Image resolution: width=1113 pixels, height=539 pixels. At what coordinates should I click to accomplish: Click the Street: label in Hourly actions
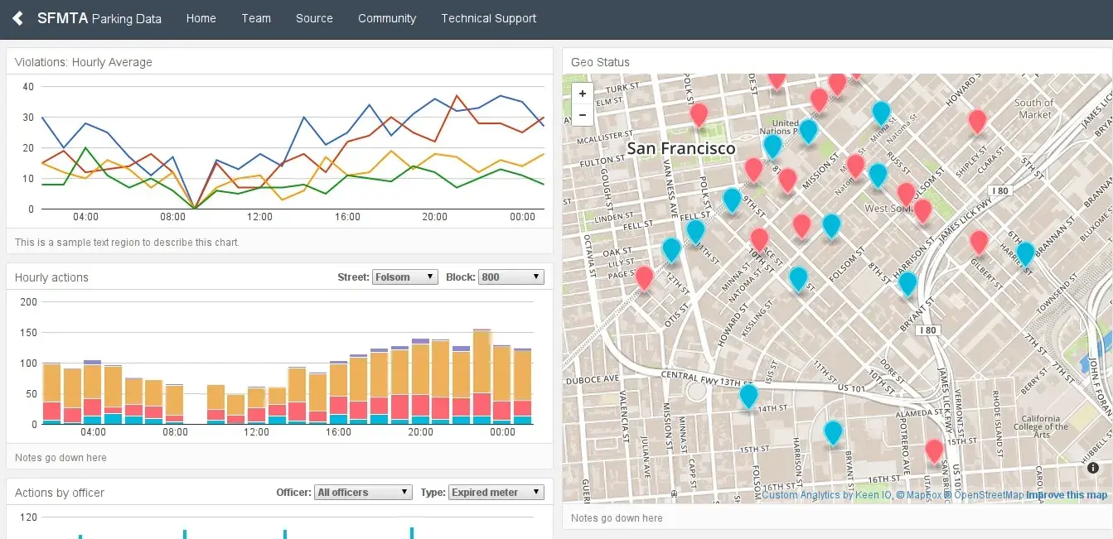click(x=353, y=277)
